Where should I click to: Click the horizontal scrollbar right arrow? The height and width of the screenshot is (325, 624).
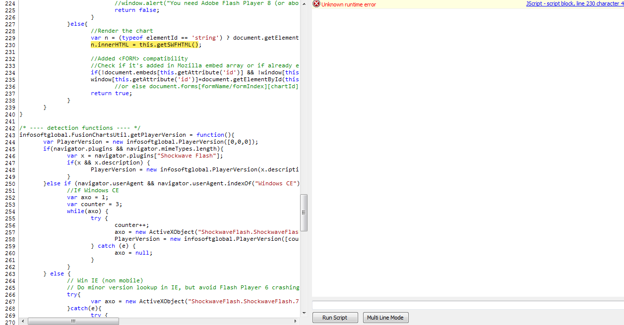pos(296,321)
